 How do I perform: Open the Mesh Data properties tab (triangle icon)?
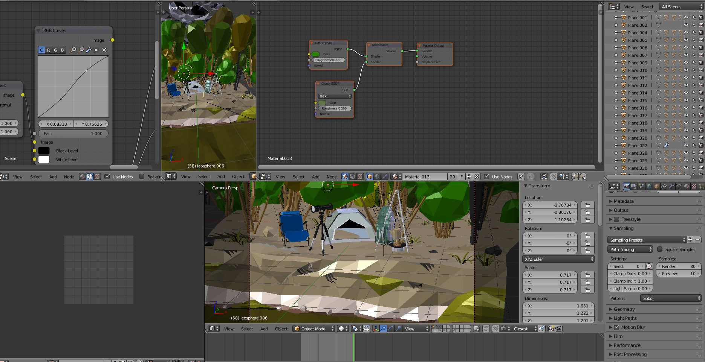coord(679,186)
